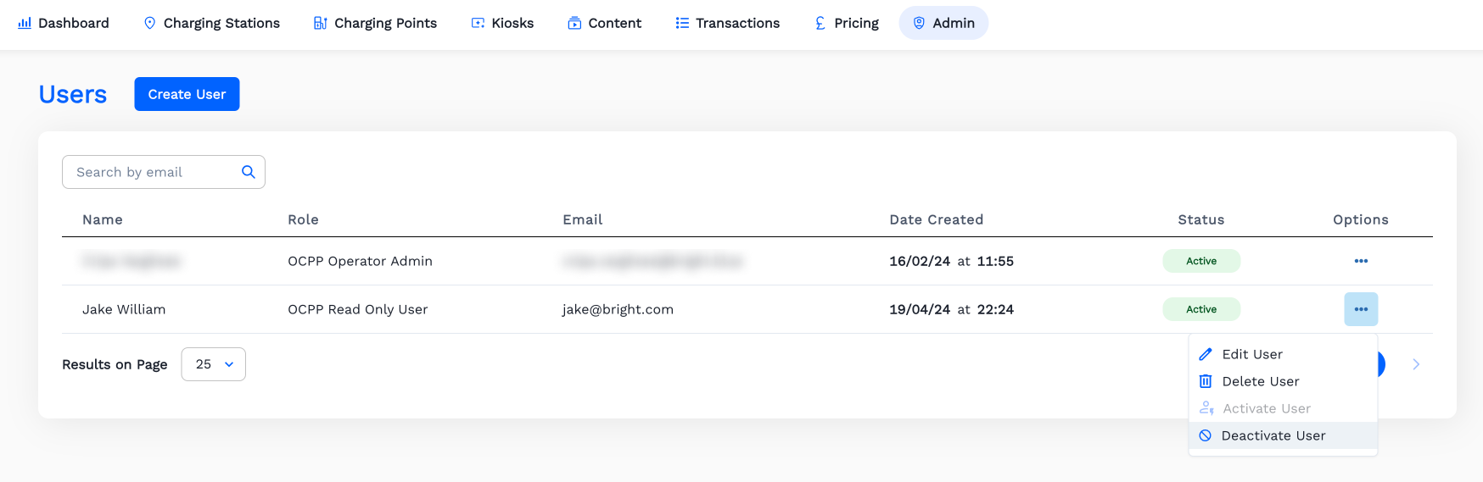1483x482 pixels.
Task: Open the Pricing tab
Action: click(846, 23)
